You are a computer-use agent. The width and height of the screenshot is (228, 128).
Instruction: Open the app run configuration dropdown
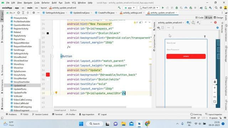click(x=129, y=8)
